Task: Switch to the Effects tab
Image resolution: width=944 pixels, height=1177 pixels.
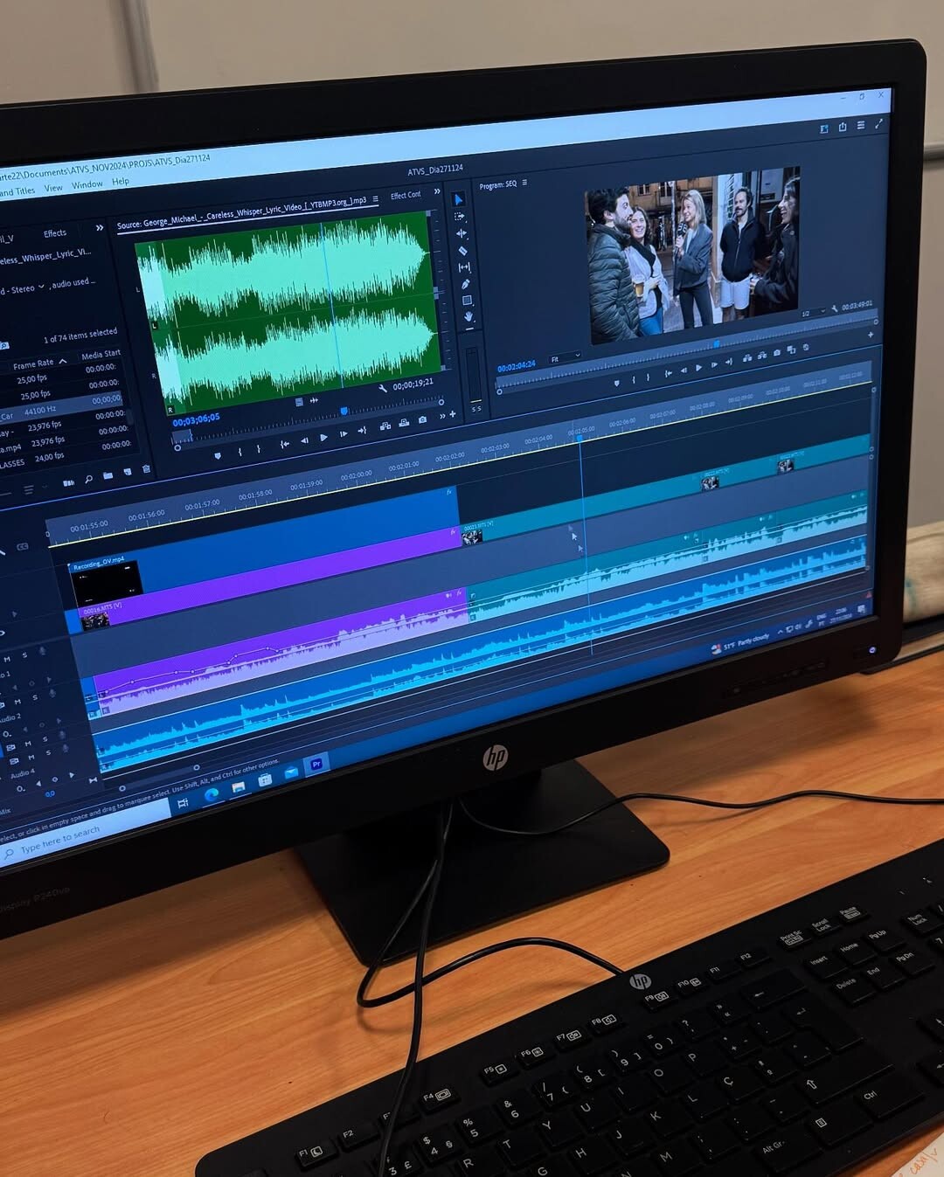Action: [55, 233]
